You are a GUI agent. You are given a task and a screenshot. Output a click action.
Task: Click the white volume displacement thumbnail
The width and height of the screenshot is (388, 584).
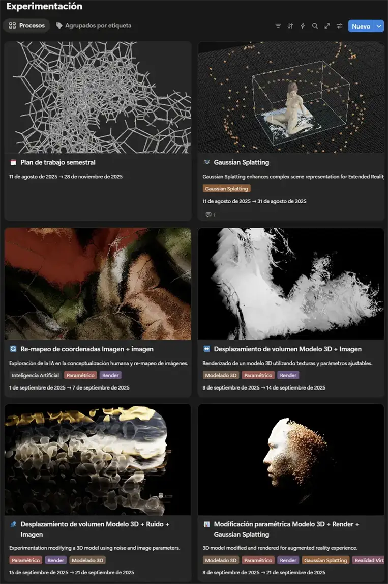(x=291, y=284)
